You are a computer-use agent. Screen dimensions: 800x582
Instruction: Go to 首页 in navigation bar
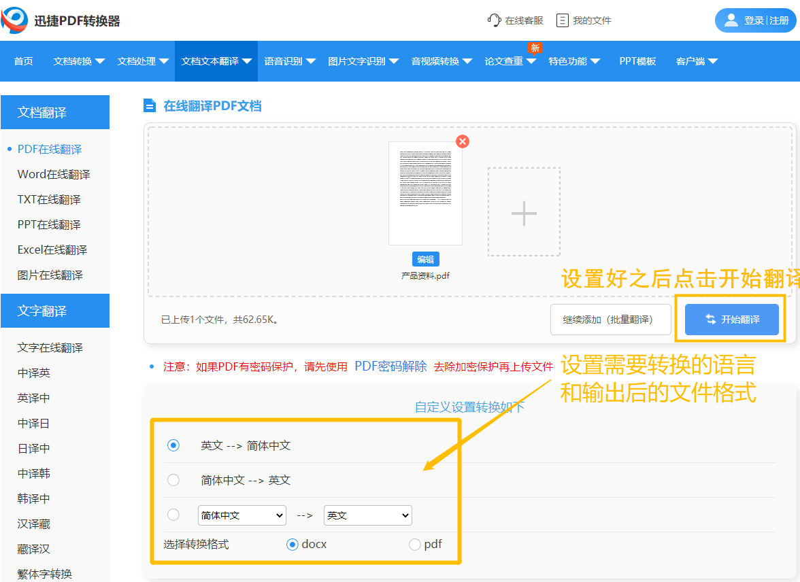click(23, 61)
